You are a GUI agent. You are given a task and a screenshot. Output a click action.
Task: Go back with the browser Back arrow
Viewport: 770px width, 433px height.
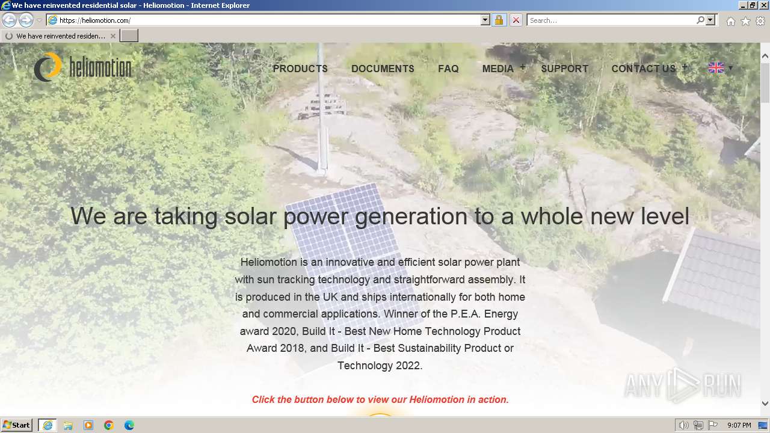coord(9,20)
